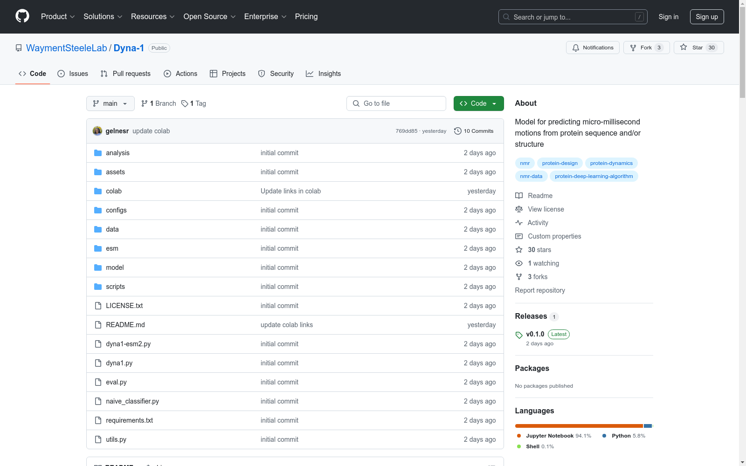Switch to the Pull requests tab
Viewport: 746px width, 466px height.
pyautogui.click(x=125, y=74)
